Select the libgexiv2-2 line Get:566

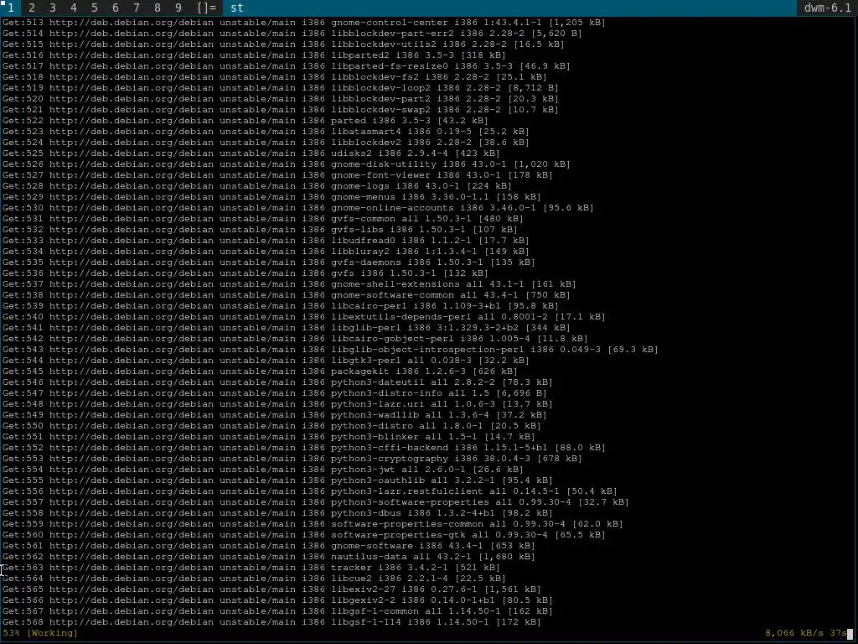[x=277, y=600]
